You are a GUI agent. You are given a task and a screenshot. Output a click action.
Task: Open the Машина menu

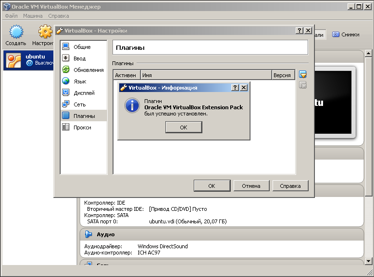pyautogui.click(x=33, y=16)
